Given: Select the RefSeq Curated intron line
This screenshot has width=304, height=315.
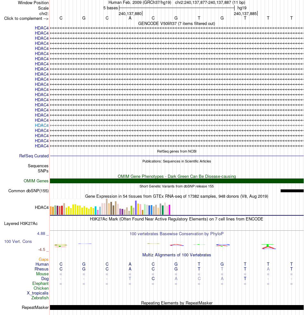Looking at the screenshot, I should [177, 156].
